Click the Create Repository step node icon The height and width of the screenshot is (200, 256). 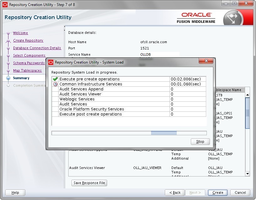[8, 41]
